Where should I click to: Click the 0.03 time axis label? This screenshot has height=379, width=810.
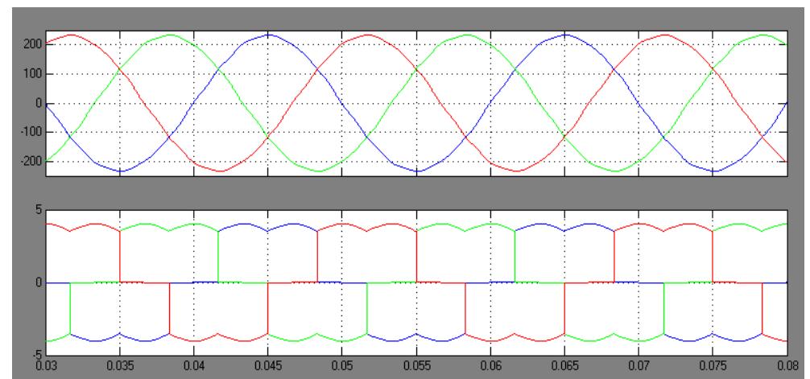[x=46, y=365]
